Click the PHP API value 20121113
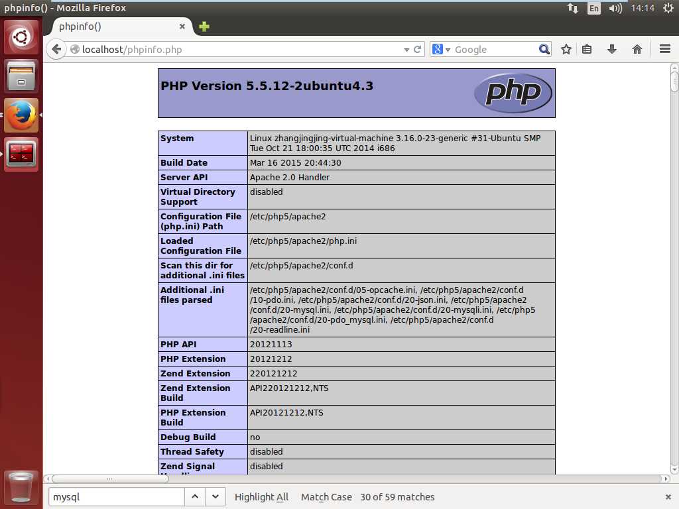This screenshot has width=679, height=509. coord(271,345)
